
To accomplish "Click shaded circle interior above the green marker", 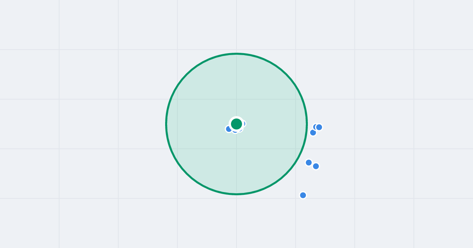I will pyautogui.click(x=236, y=87).
